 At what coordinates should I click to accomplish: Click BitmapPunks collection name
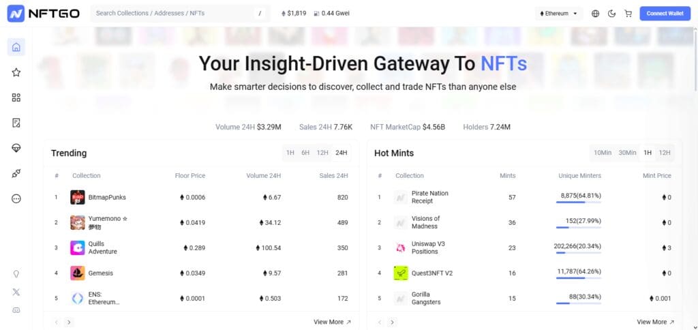pos(107,197)
